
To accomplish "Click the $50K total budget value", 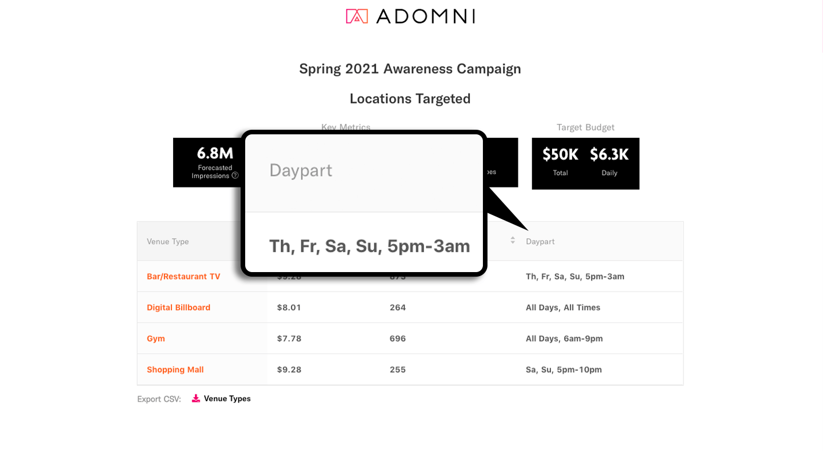I will click(560, 154).
